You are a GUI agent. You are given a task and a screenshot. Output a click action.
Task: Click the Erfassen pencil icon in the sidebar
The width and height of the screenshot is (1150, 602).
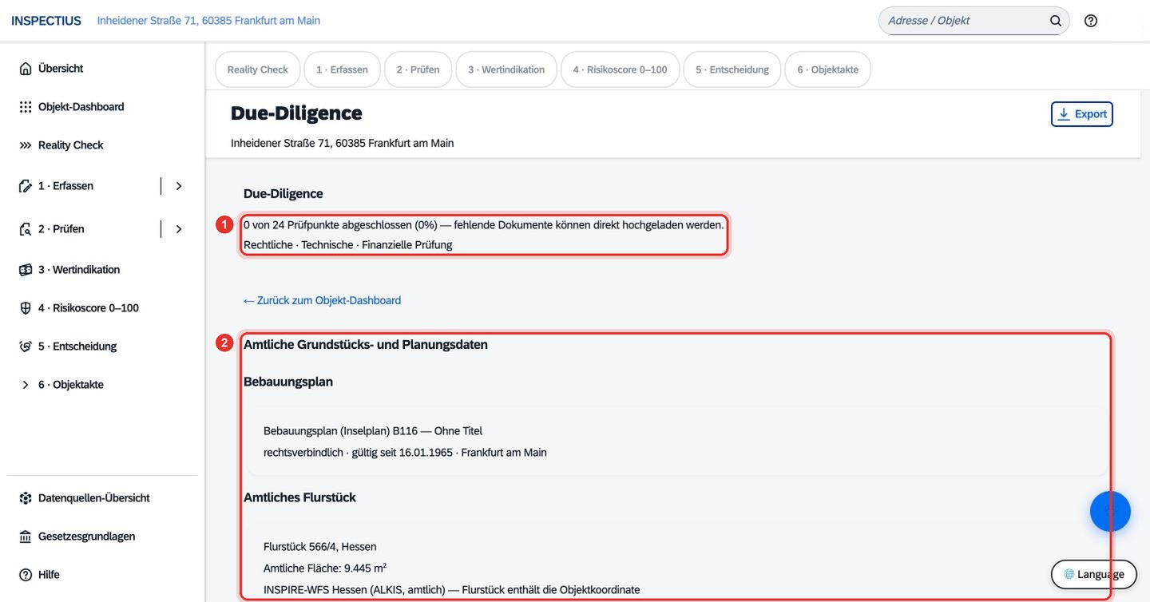tap(26, 186)
